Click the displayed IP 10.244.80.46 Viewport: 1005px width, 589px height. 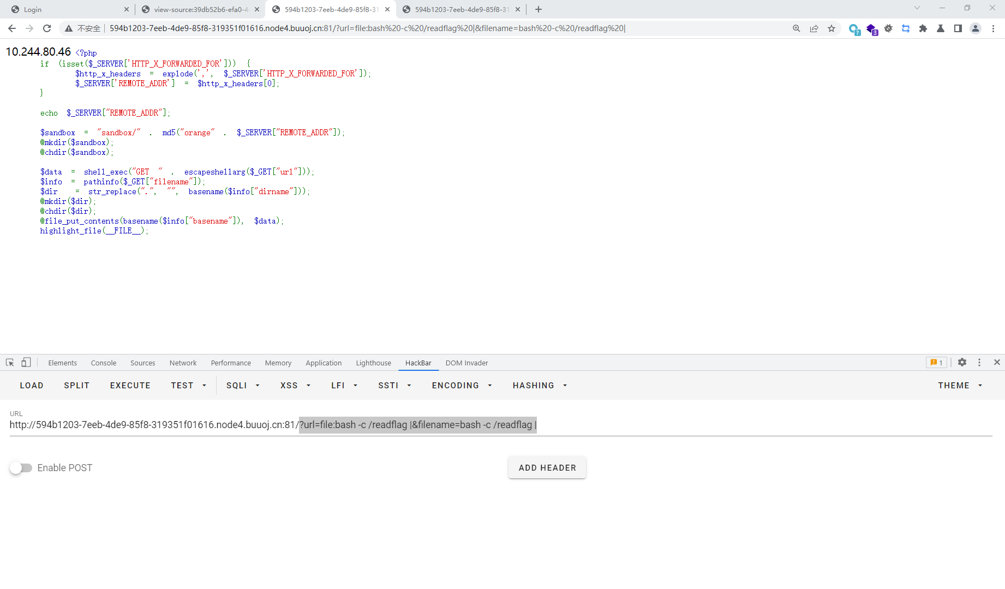coord(38,52)
